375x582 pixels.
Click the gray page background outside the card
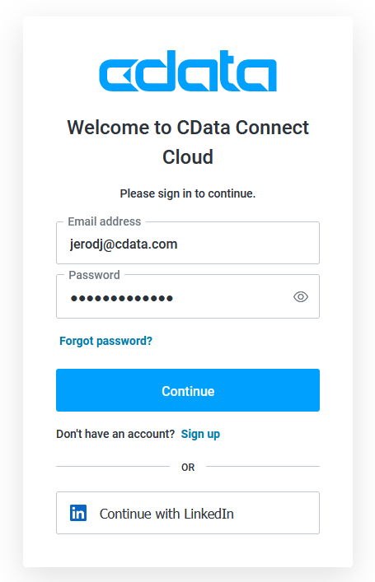[11, 290]
